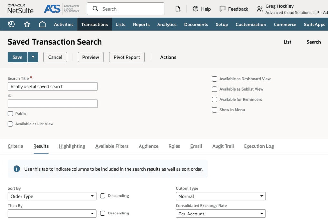Open the Then By dropdown
Viewport: 328px width, 219px height.
[x=52, y=214]
